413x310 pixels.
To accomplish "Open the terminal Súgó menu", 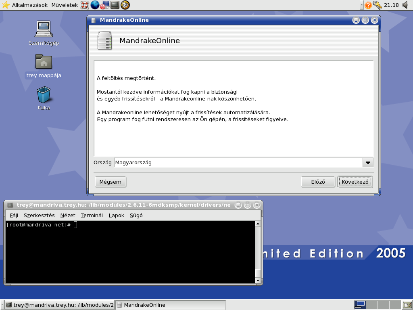I will point(136,216).
